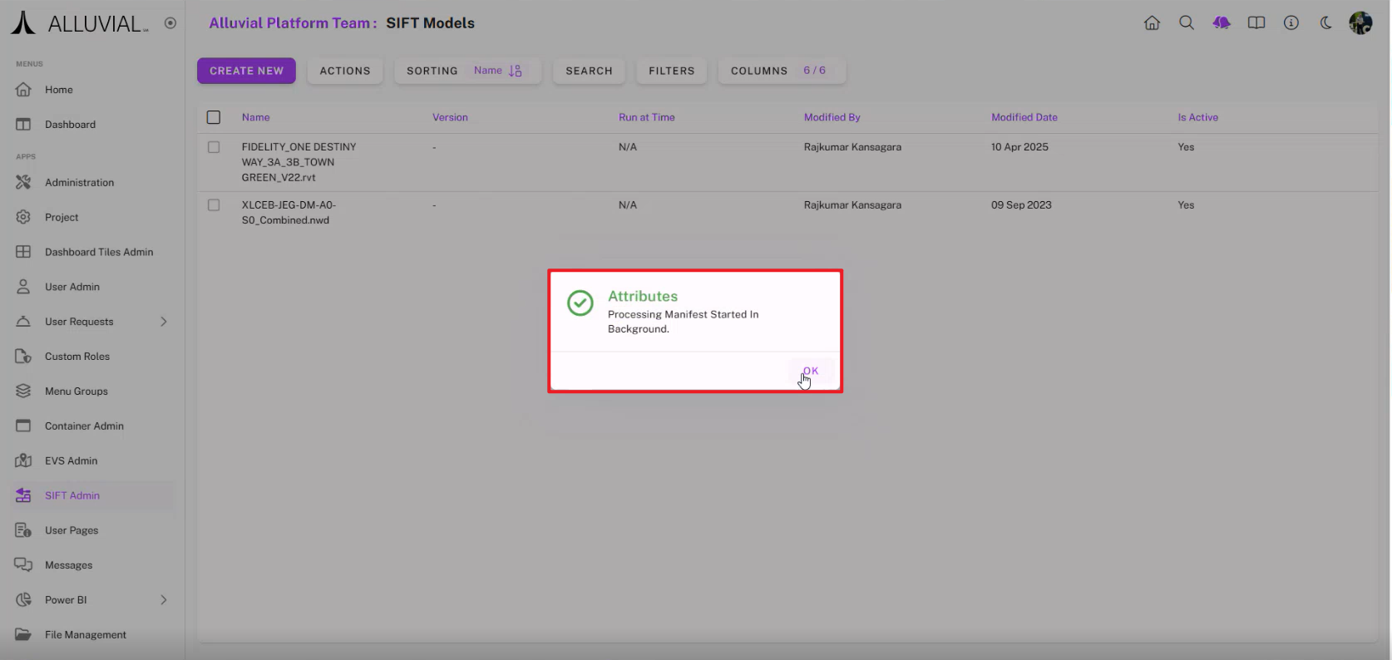Click the Create New button

(246, 71)
